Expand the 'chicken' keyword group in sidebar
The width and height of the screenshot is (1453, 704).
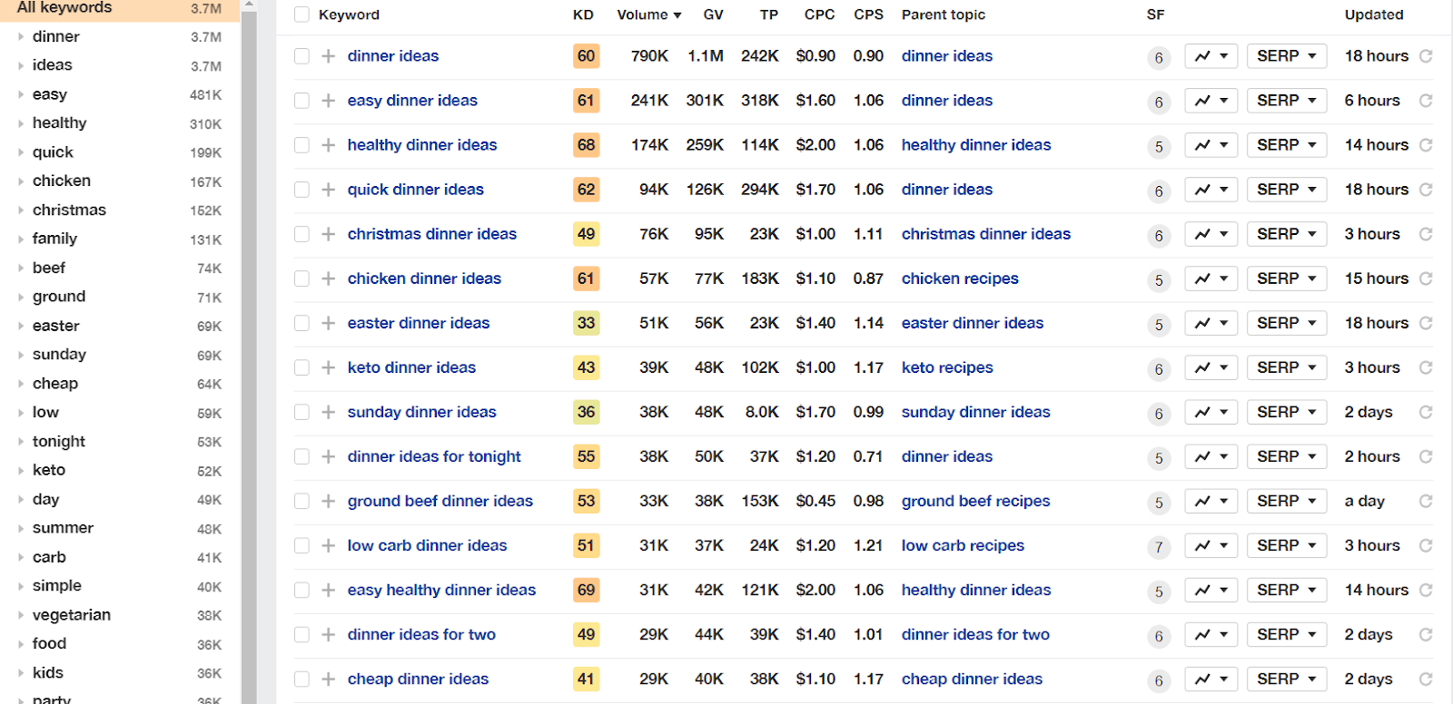(21, 181)
